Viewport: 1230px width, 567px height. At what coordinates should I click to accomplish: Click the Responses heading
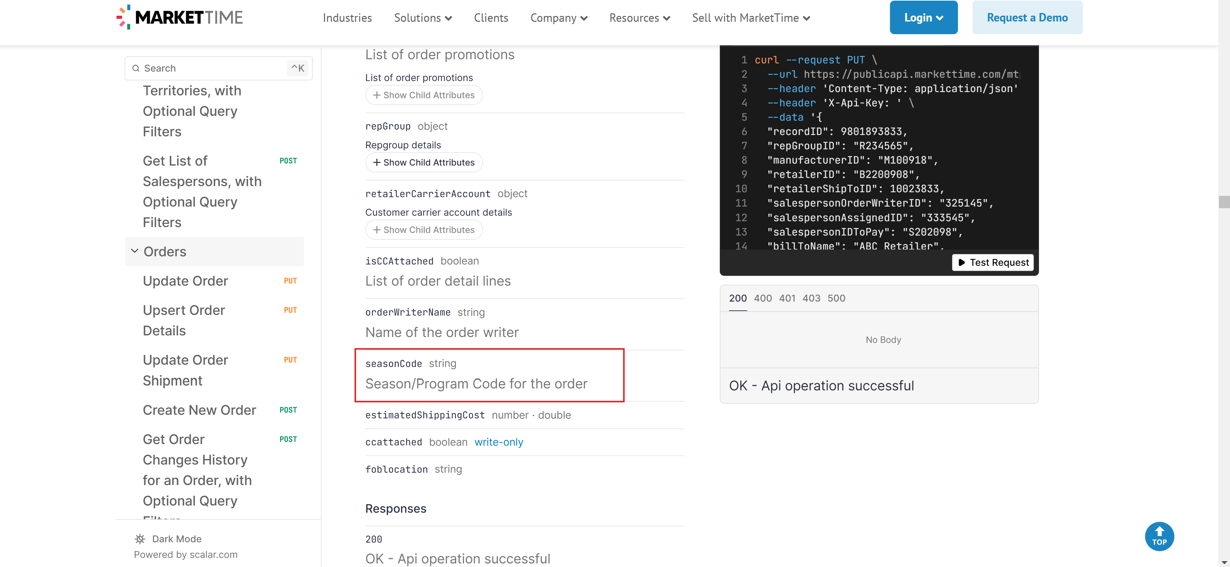[396, 508]
